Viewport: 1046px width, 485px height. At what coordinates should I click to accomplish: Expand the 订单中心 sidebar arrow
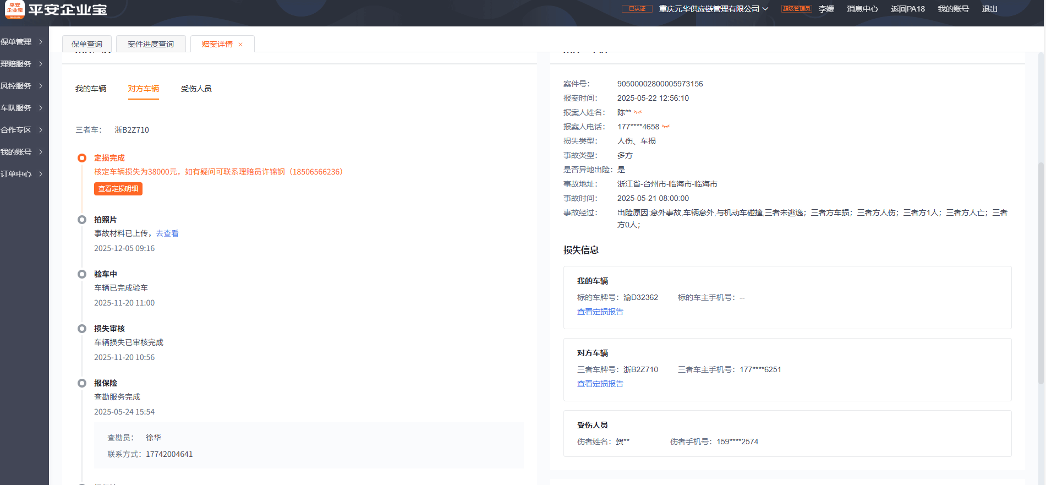point(41,174)
